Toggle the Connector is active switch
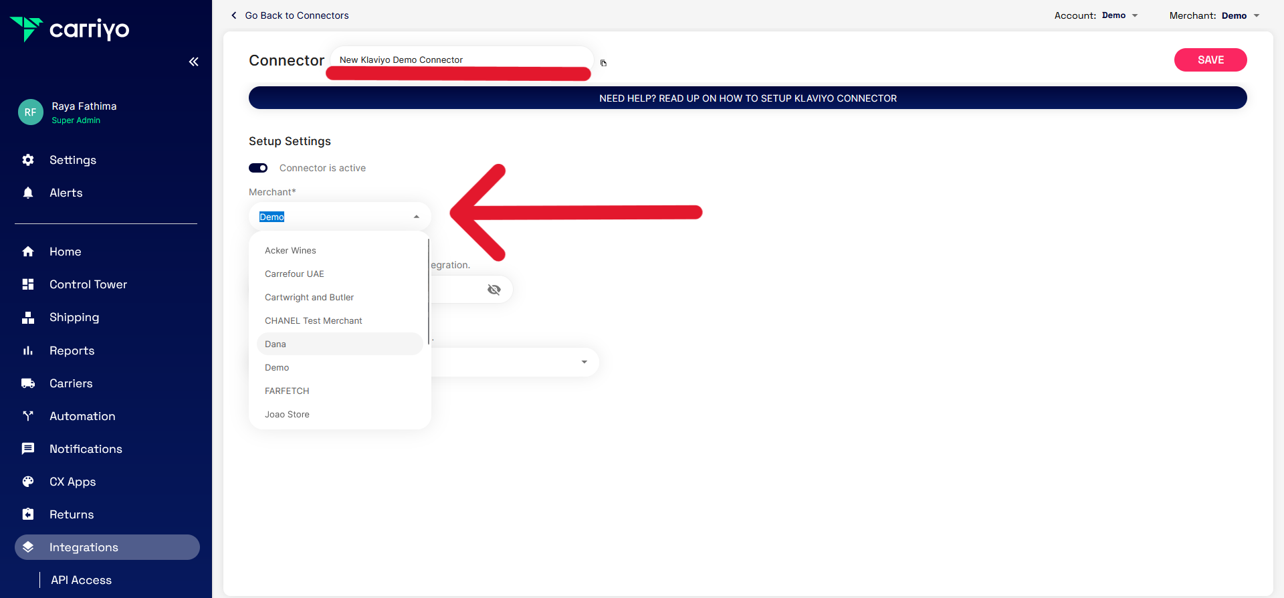 coord(258,168)
